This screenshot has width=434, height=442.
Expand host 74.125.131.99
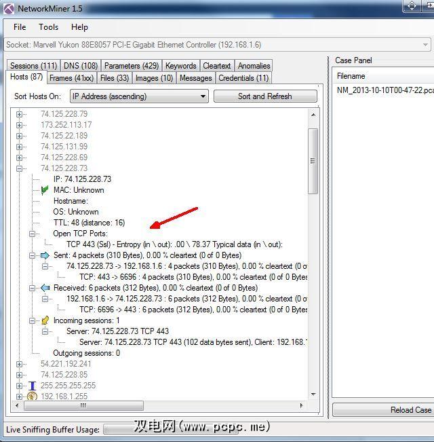click(x=19, y=147)
